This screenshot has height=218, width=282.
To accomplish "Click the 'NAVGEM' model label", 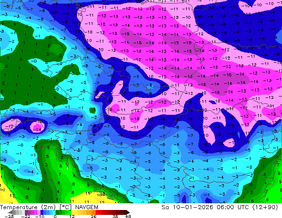I will [87, 207].
